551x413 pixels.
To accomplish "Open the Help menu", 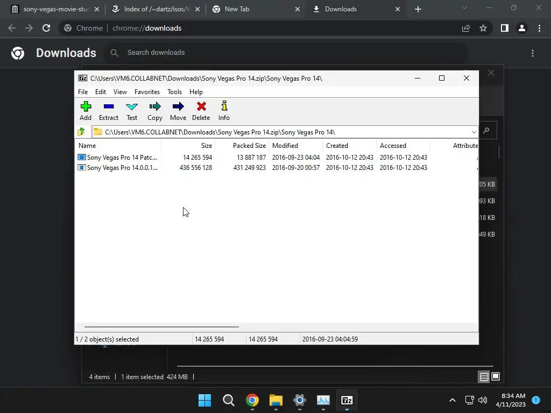I will pyautogui.click(x=196, y=91).
